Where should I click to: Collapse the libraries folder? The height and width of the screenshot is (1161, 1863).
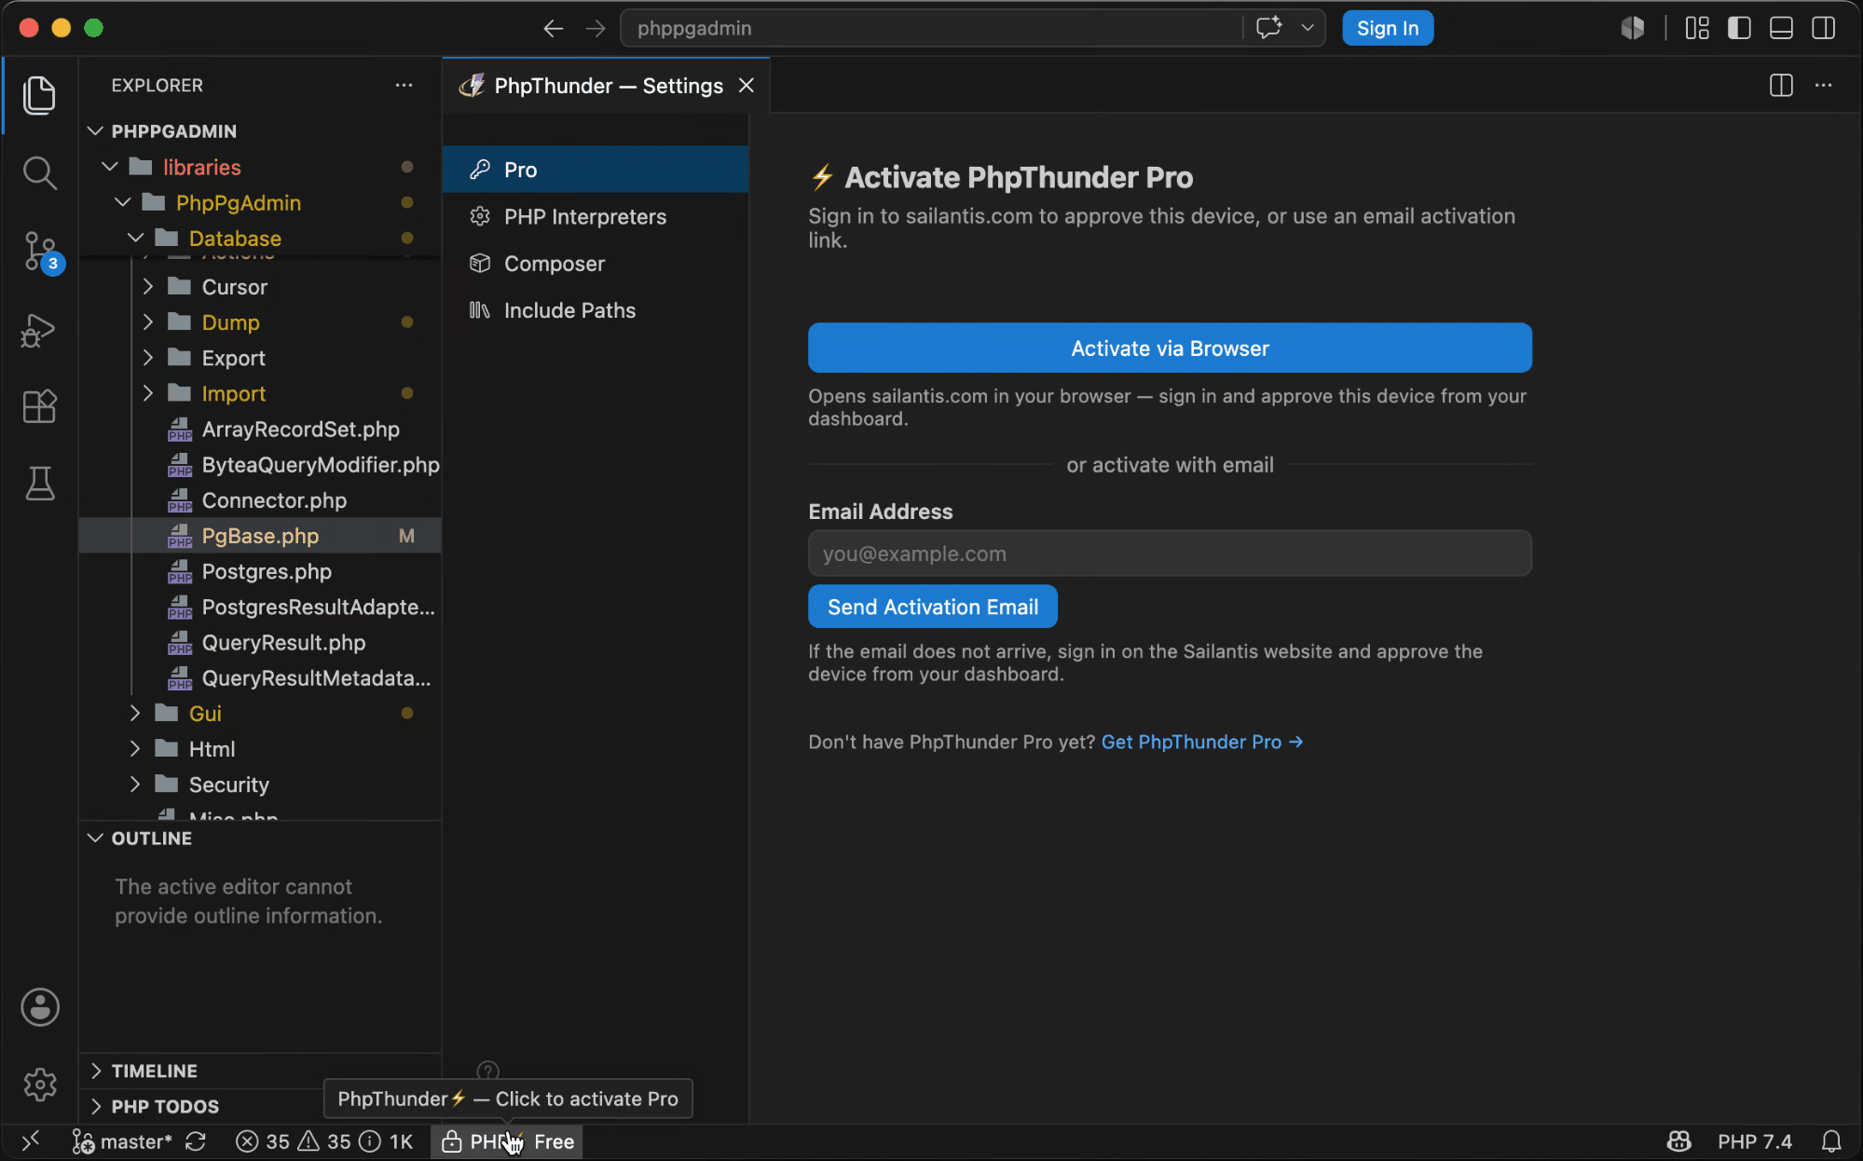point(110,167)
